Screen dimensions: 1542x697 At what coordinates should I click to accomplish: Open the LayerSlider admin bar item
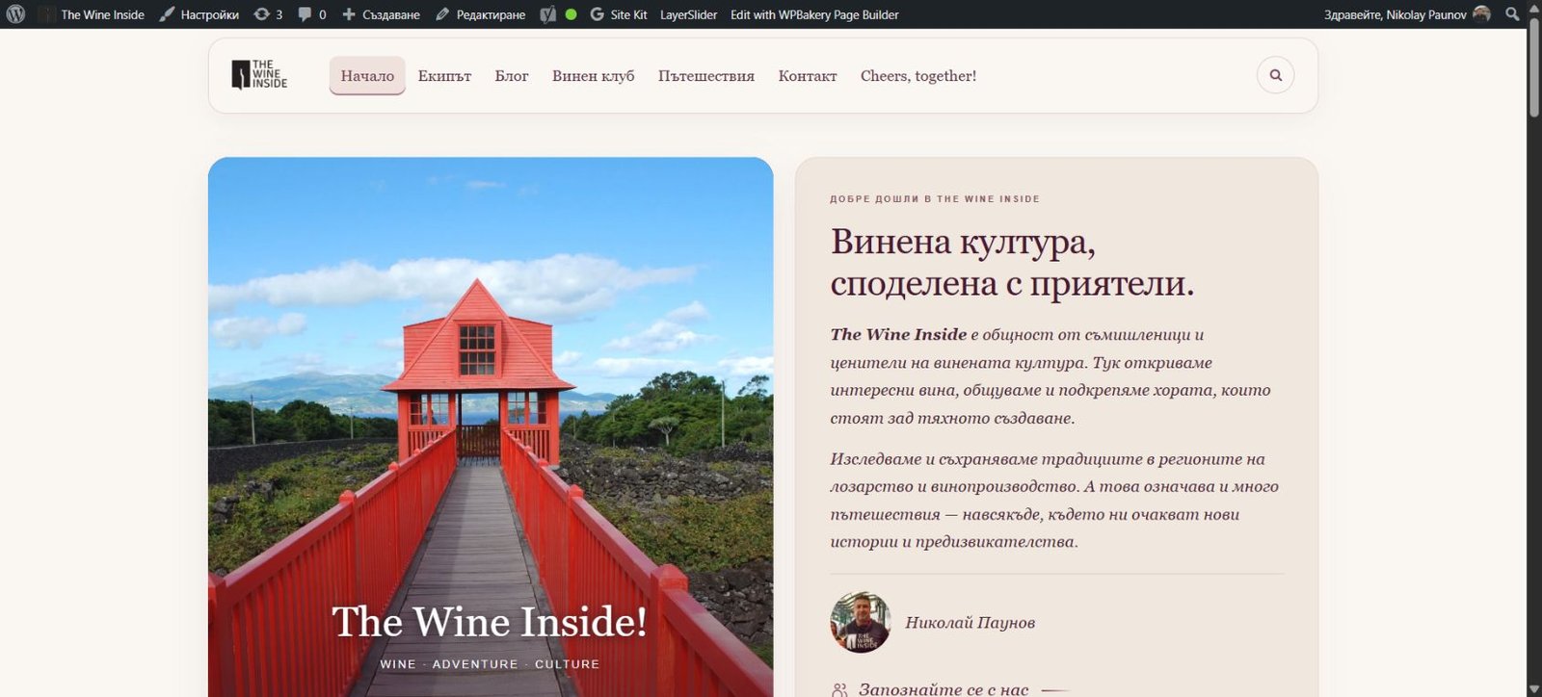(x=688, y=14)
